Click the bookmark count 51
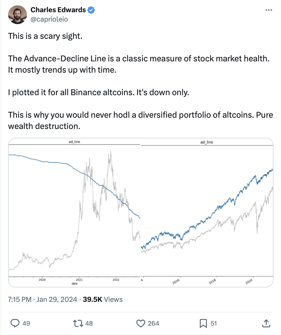 pos(214,323)
